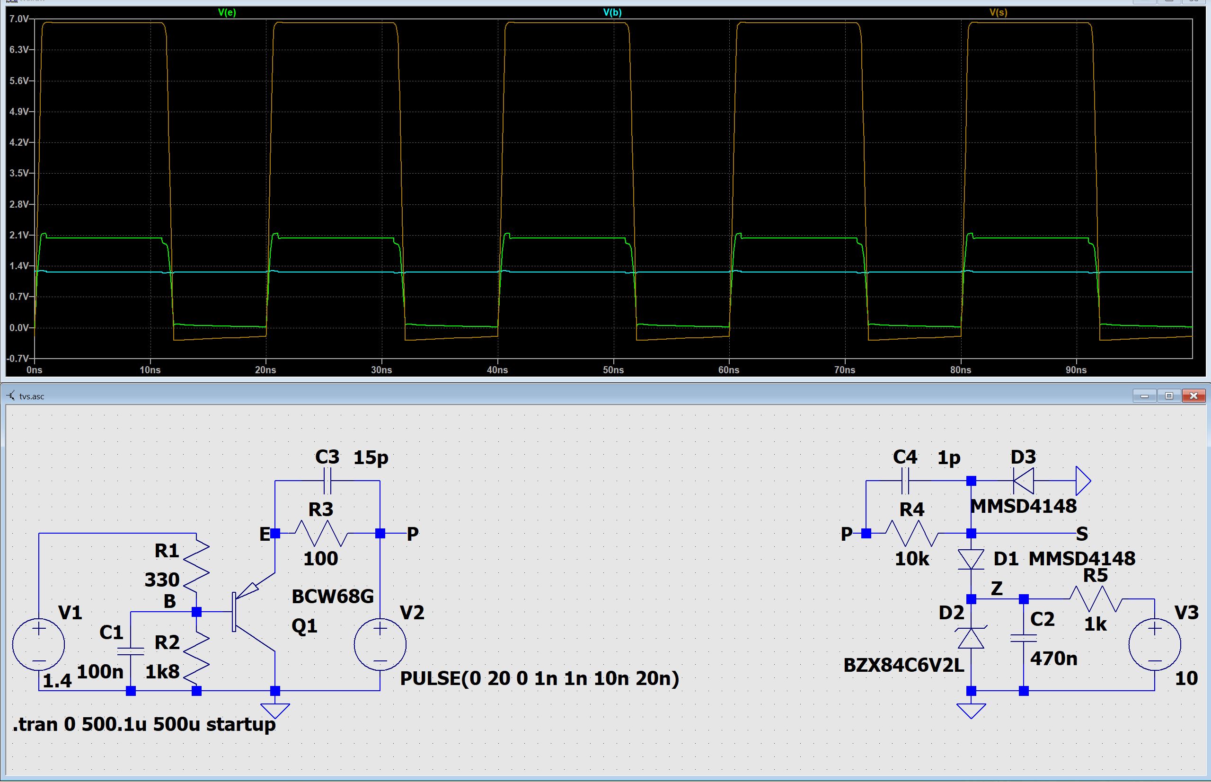The height and width of the screenshot is (782, 1211).
Task: Click the C2 capacitor symbol
Action: [1024, 638]
